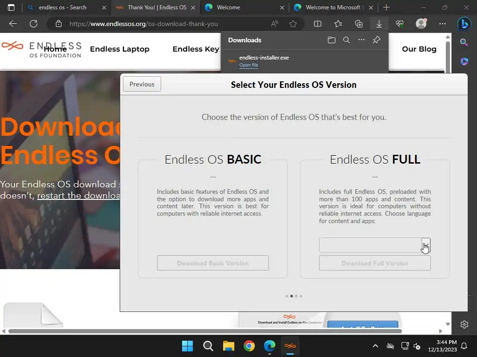Viewport: 477px width, 357px height.
Task: Open Our Blog menu item
Action: coord(419,49)
